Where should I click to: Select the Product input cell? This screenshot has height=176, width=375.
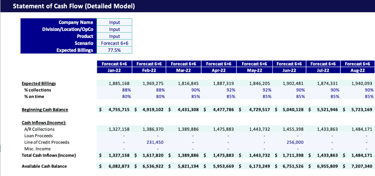(114, 36)
